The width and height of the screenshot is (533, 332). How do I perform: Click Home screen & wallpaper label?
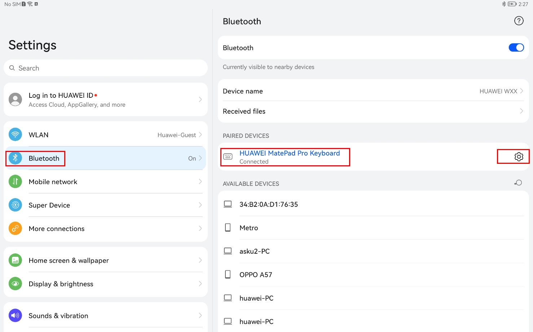[x=69, y=261]
